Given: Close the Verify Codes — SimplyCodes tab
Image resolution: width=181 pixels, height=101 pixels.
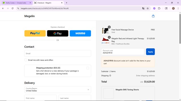Looking at the screenshot, I should coord(30,3).
